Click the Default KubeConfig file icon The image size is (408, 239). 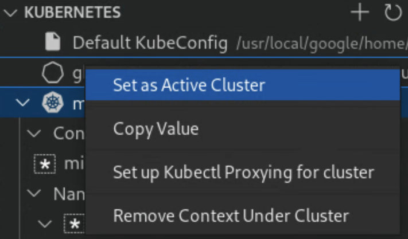pos(53,42)
